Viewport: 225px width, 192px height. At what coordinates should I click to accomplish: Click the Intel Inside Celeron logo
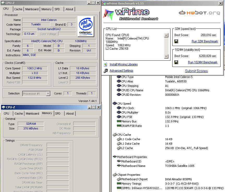[86, 26]
